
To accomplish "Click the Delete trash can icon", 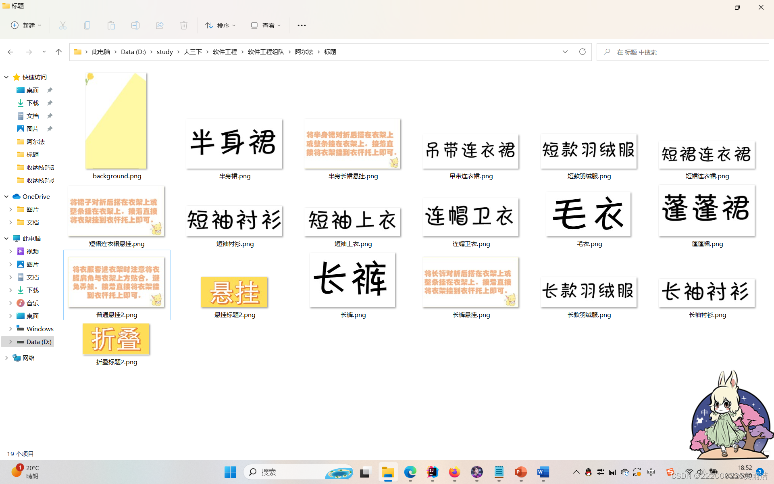I will point(184,25).
